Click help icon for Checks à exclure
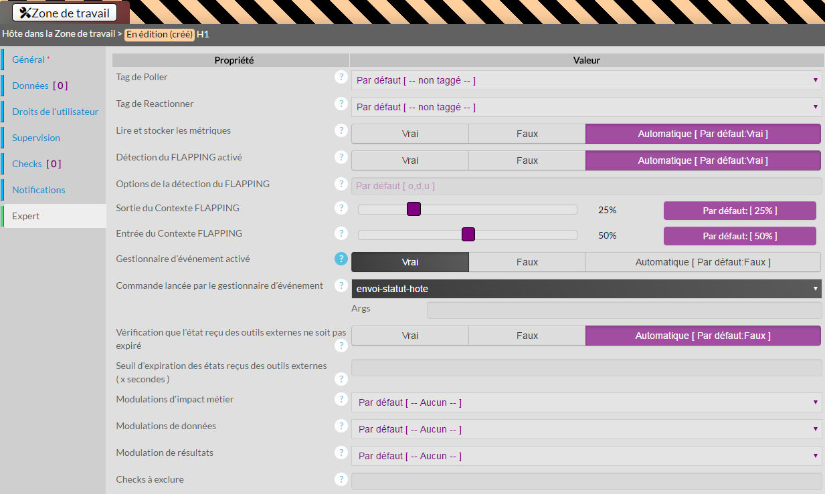This screenshot has height=494, width=825. tap(341, 479)
